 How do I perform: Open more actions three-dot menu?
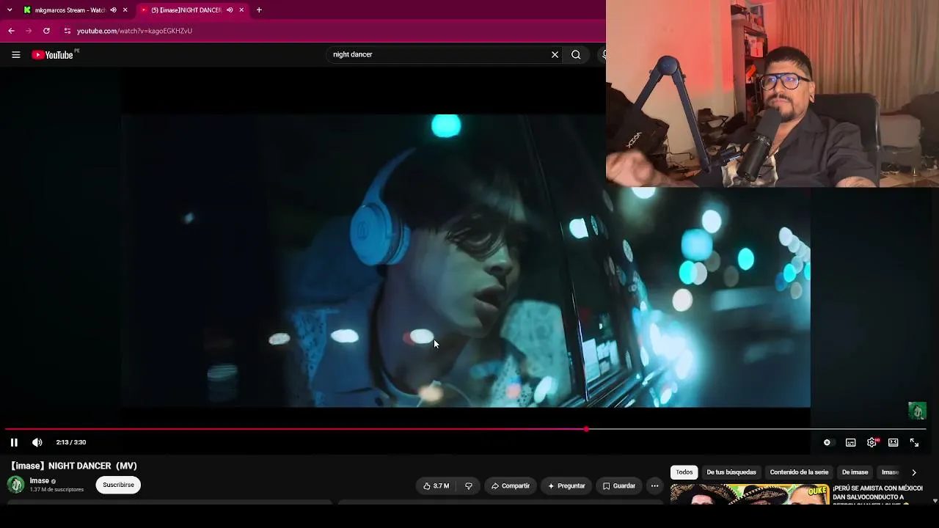pyautogui.click(x=654, y=485)
